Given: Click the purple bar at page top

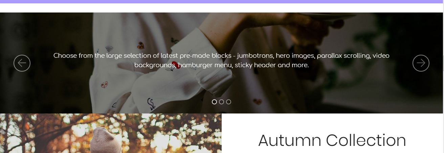Looking at the screenshot, I should [222, 2].
